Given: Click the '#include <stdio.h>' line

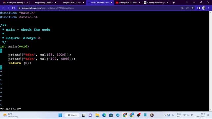Looking at the screenshot, I should pos(19,17).
